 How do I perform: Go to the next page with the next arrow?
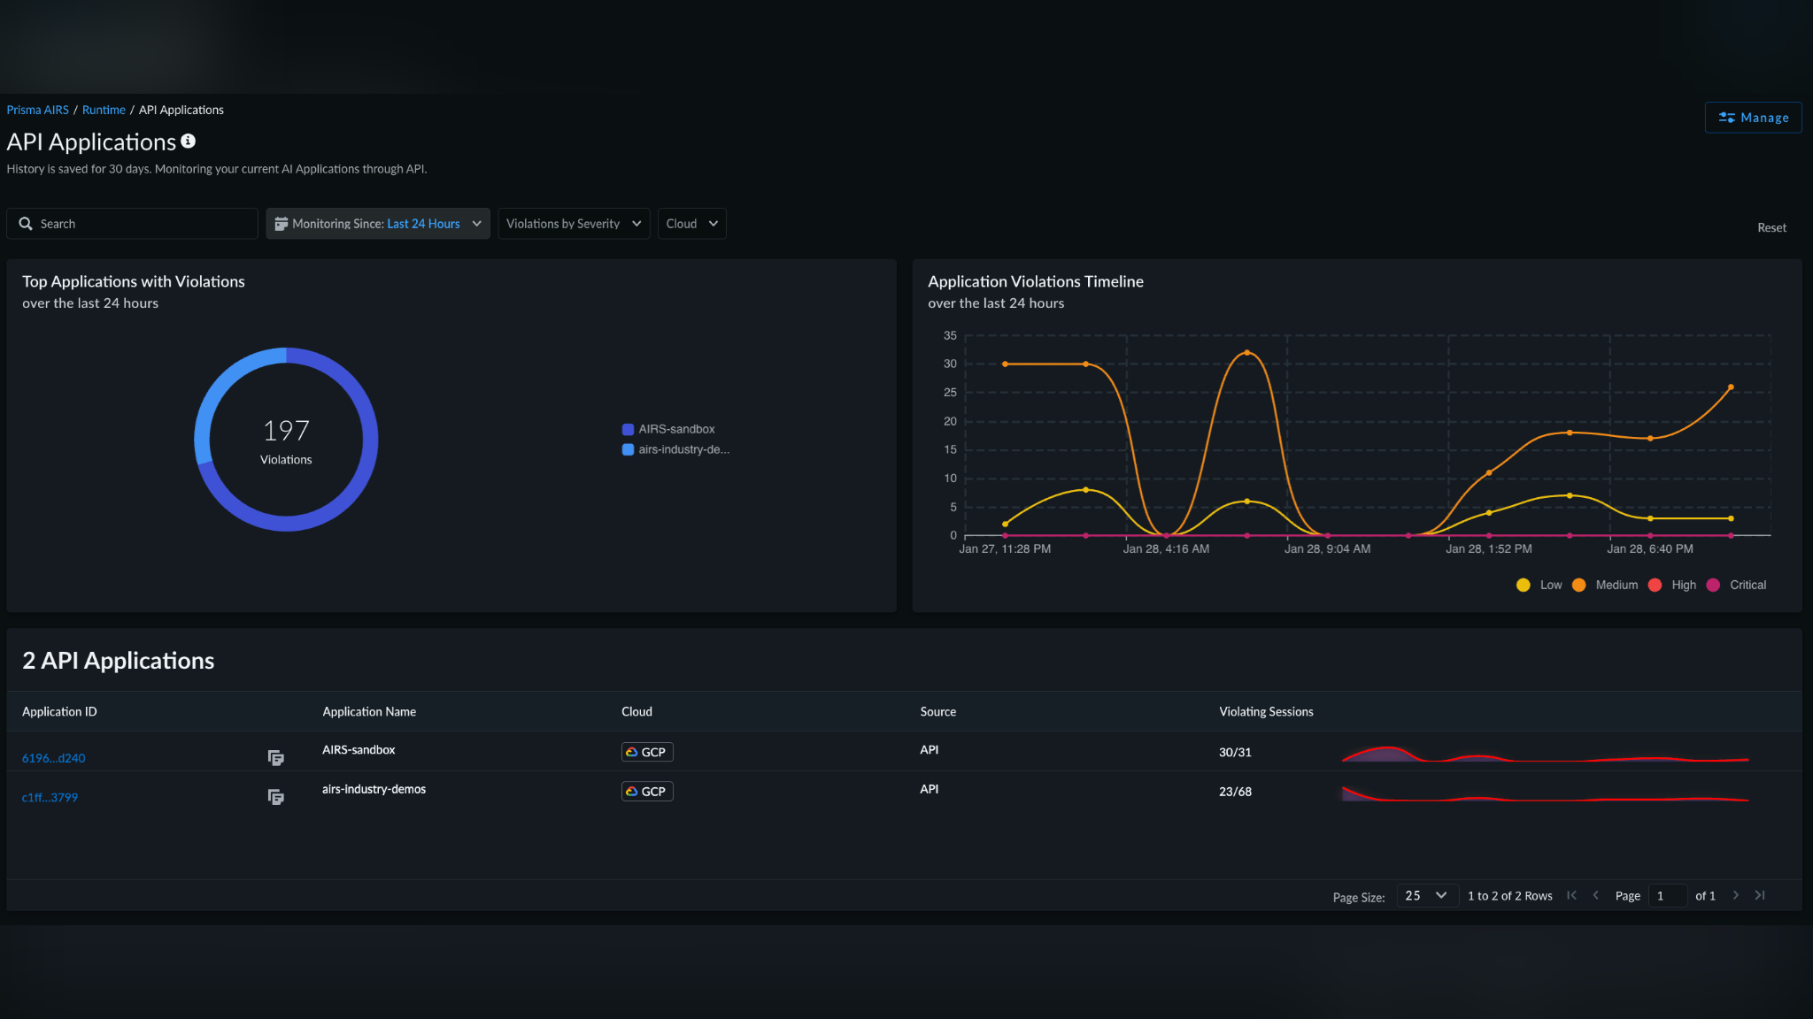tap(1735, 895)
